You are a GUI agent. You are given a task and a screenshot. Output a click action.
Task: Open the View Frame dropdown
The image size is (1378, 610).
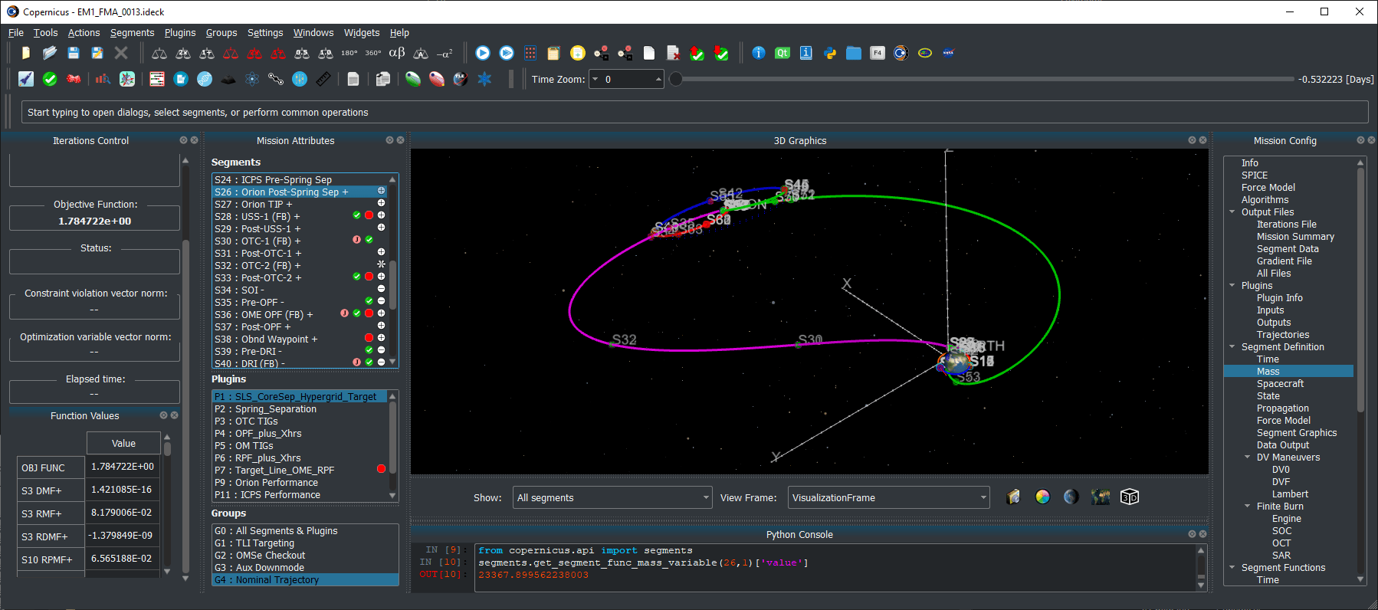tap(888, 498)
